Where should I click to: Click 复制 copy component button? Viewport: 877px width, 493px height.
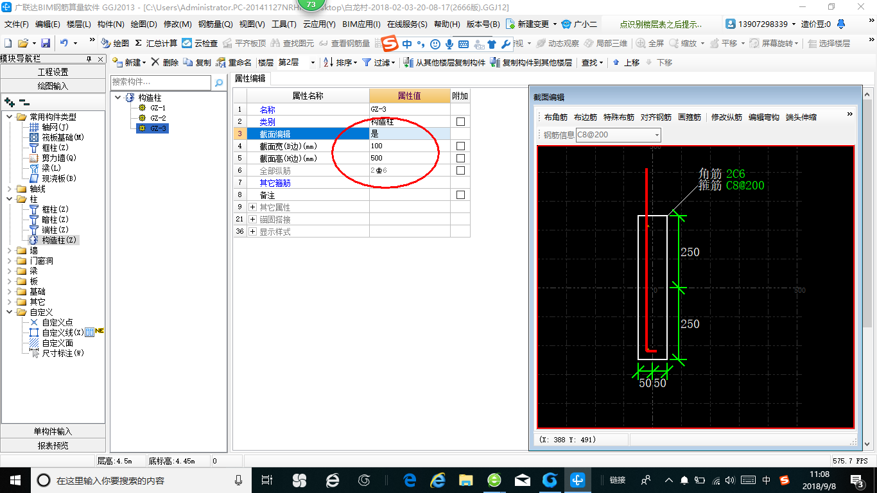(x=197, y=62)
